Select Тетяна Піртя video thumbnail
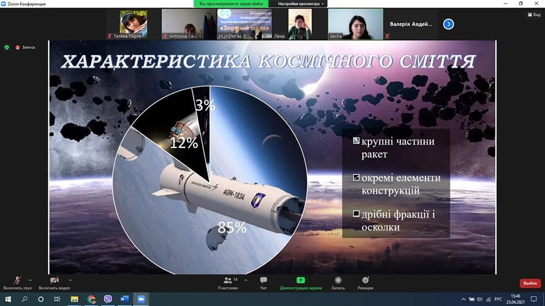Viewport: 545px width, 306px height. coord(133,24)
